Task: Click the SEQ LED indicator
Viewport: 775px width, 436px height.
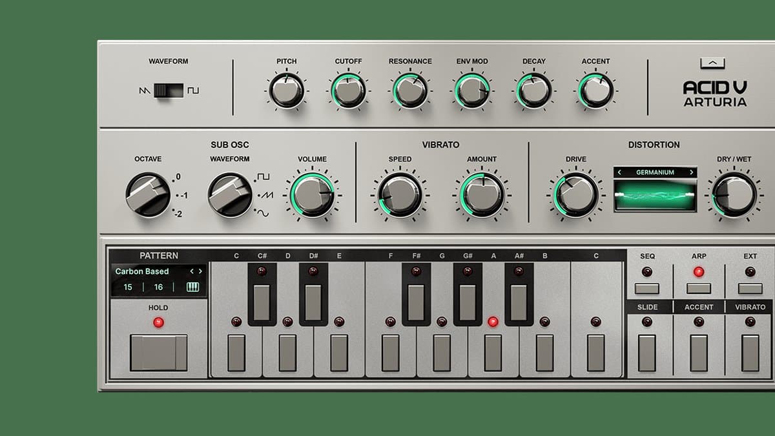Action: pos(647,271)
